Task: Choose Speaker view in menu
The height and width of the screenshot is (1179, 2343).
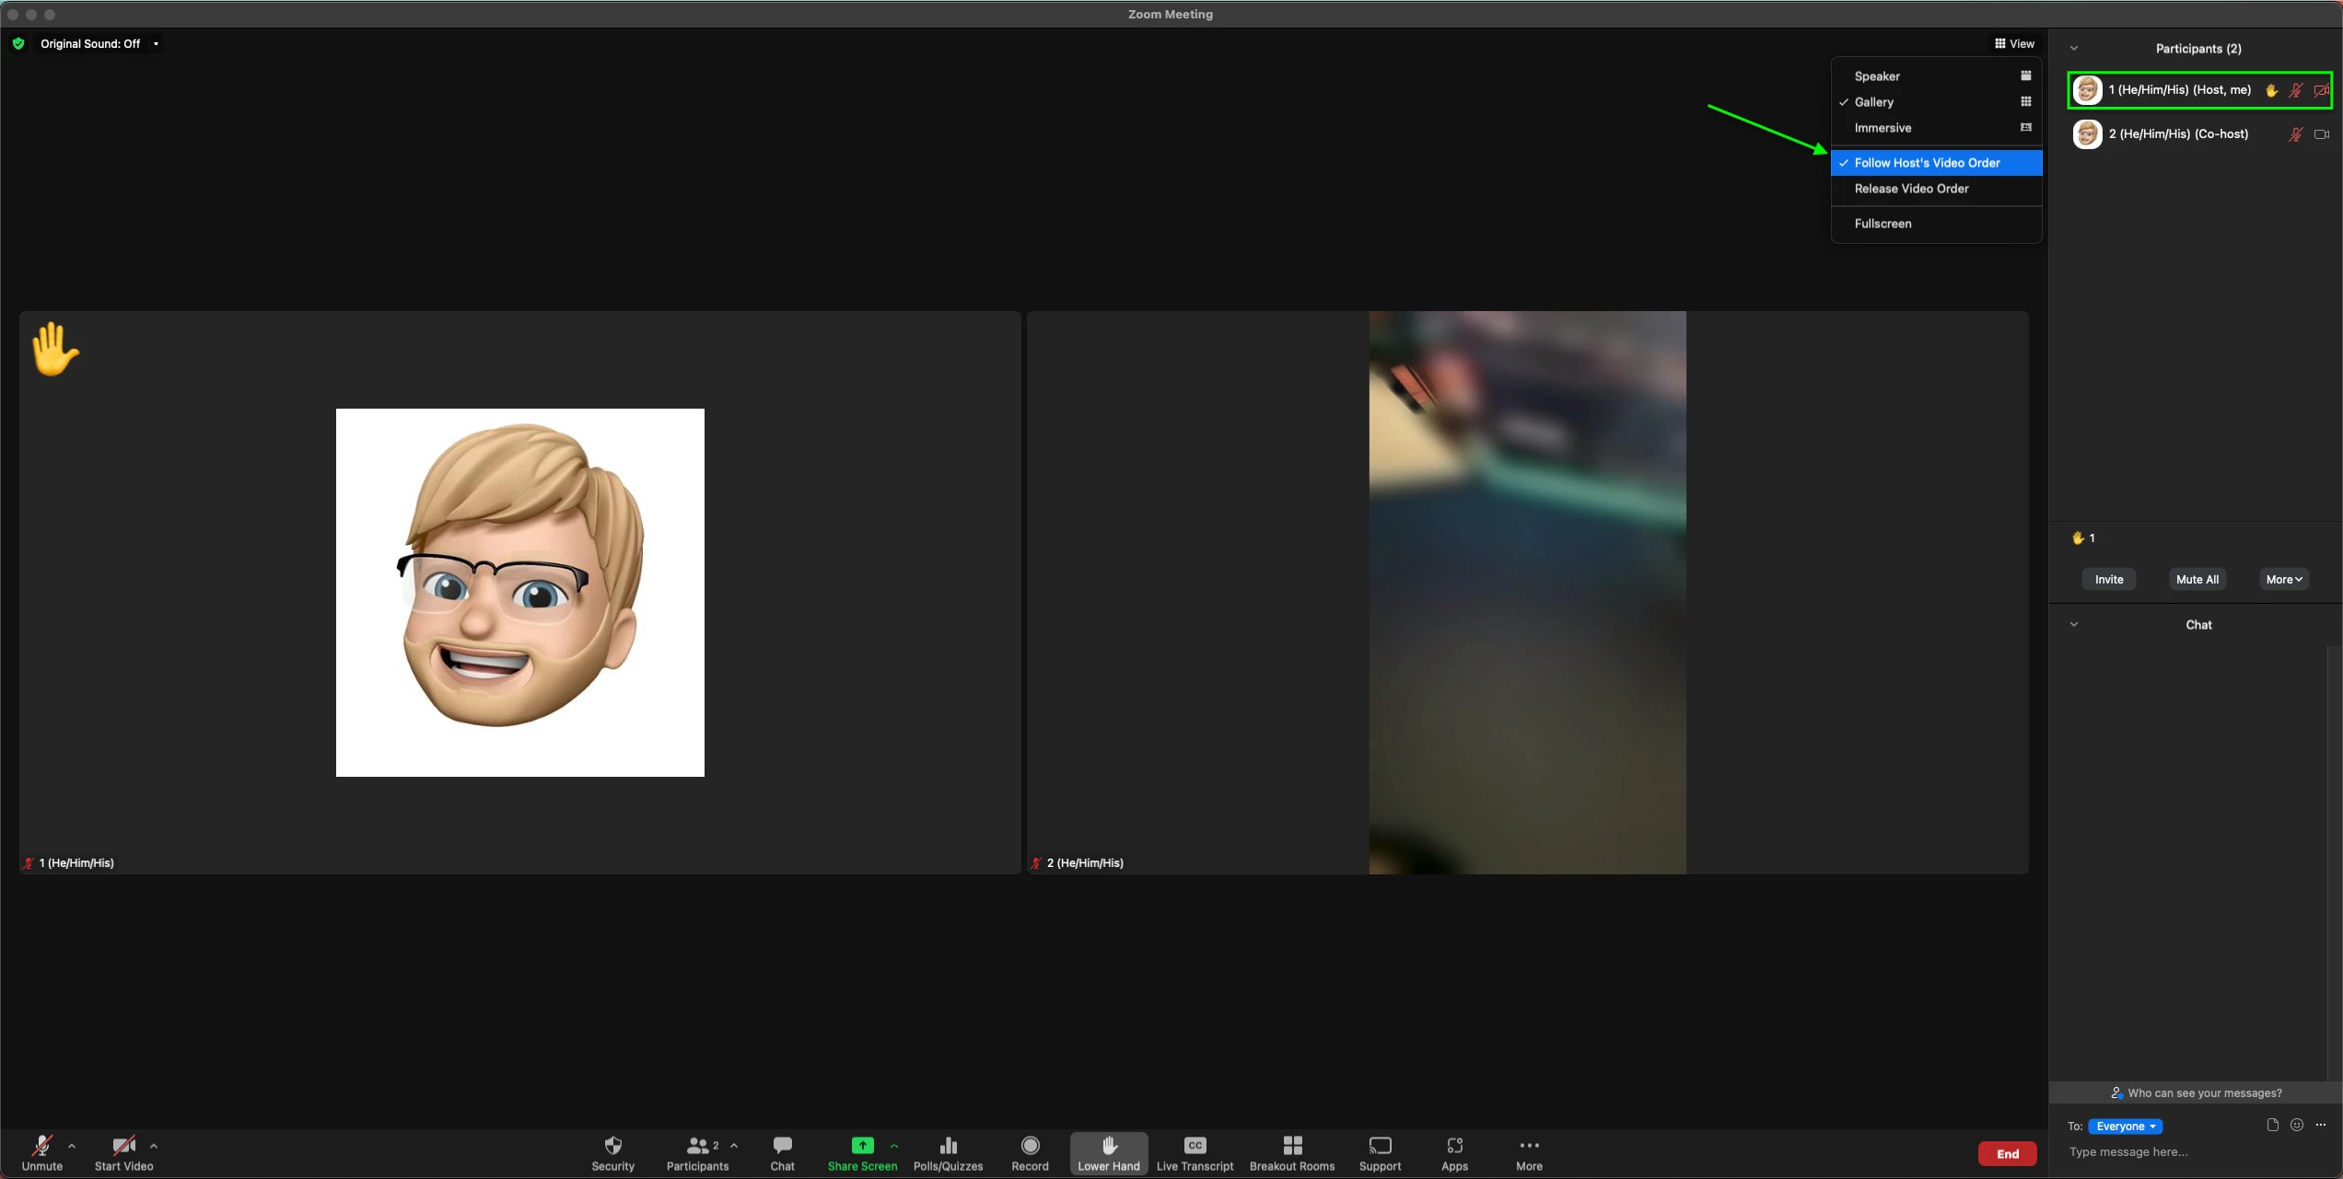Action: coord(1877,76)
